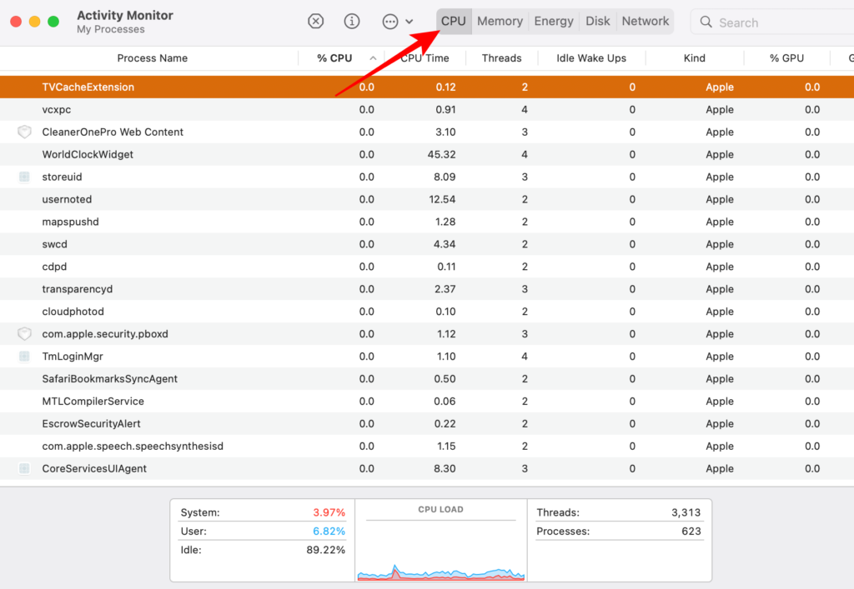Screen dimensions: 854x589
Task: Open the Energy tab
Action: (x=554, y=22)
